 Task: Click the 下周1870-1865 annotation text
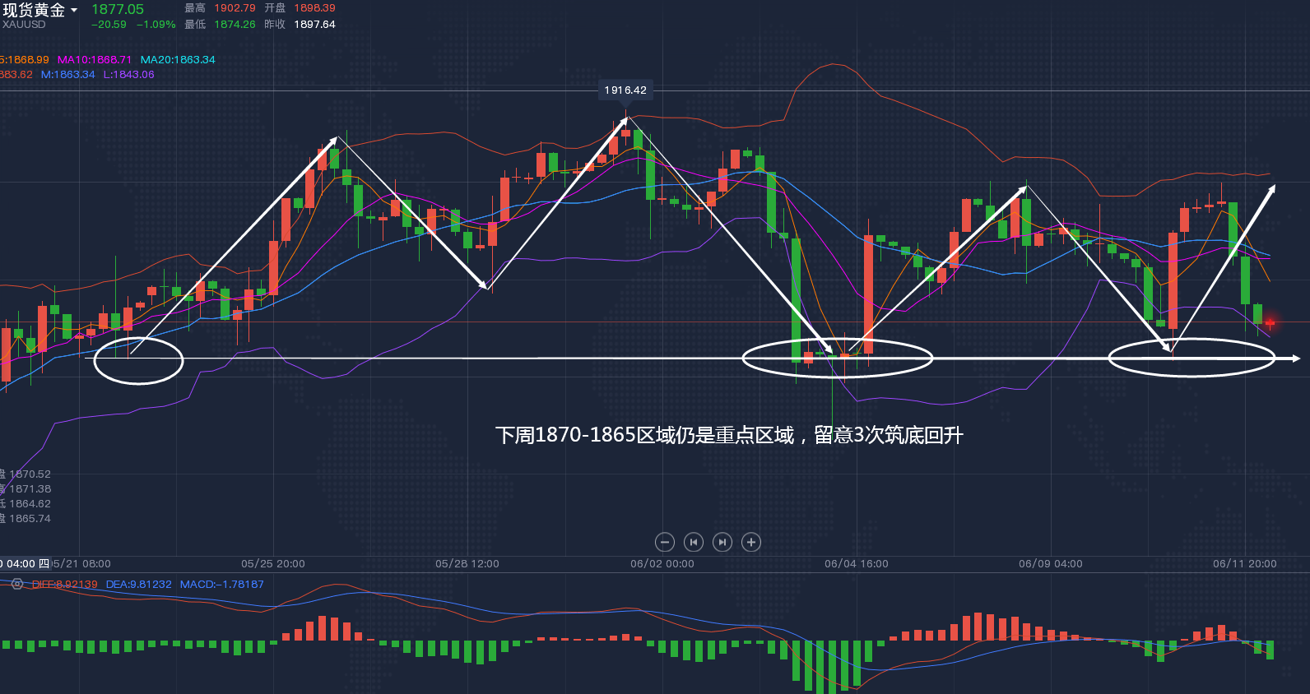point(729,435)
